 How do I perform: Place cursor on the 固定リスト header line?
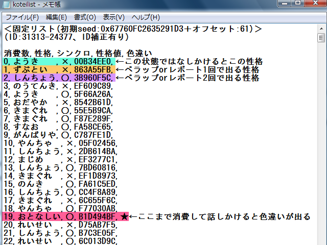tap(133, 29)
